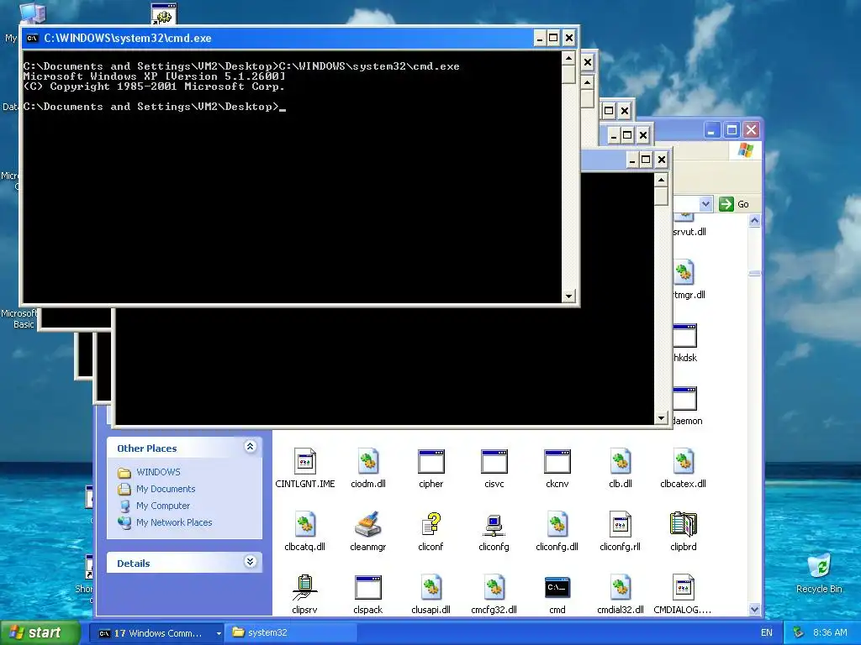Select the clspack program icon
Screen dimensions: 861x645
(368, 588)
